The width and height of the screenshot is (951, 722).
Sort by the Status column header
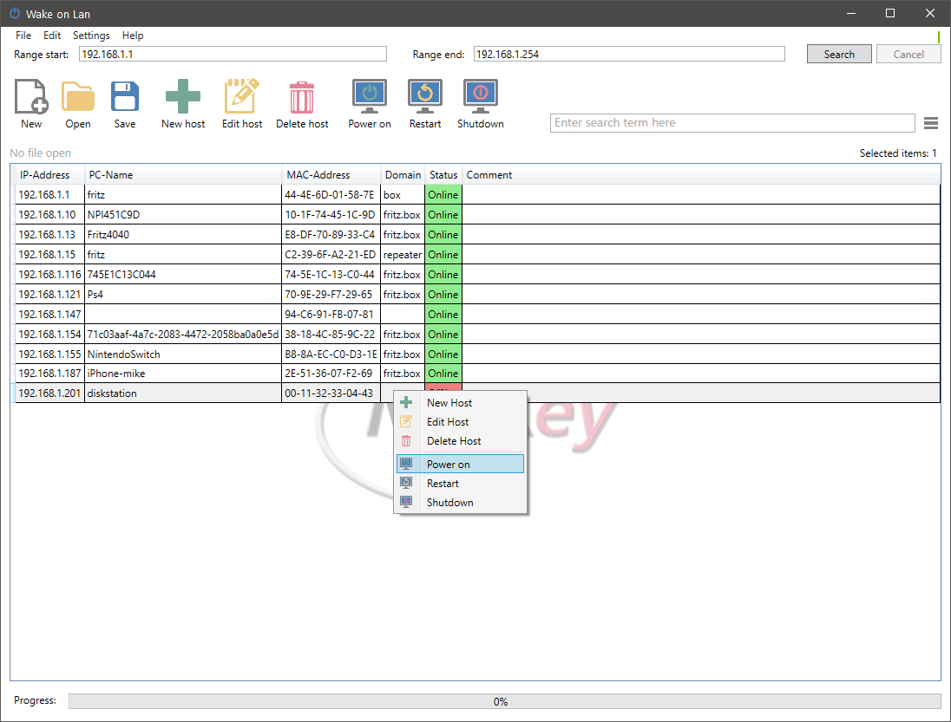(443, 174)
